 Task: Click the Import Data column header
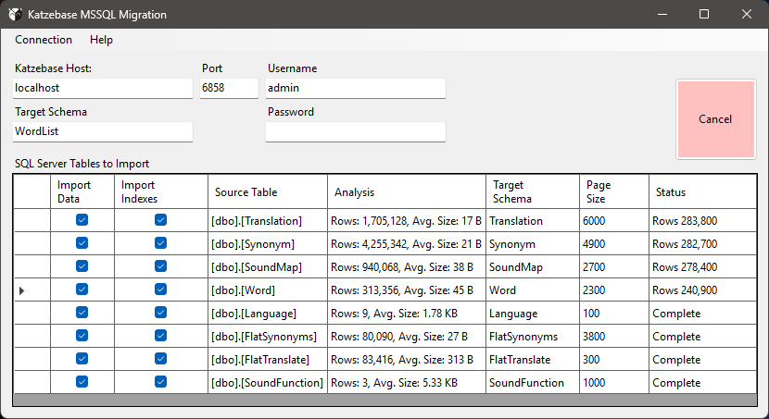tap(82, 191)
